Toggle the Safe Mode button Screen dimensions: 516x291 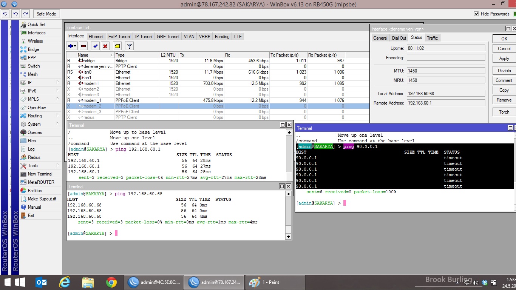pyautogui.click(x=46, y=14)
